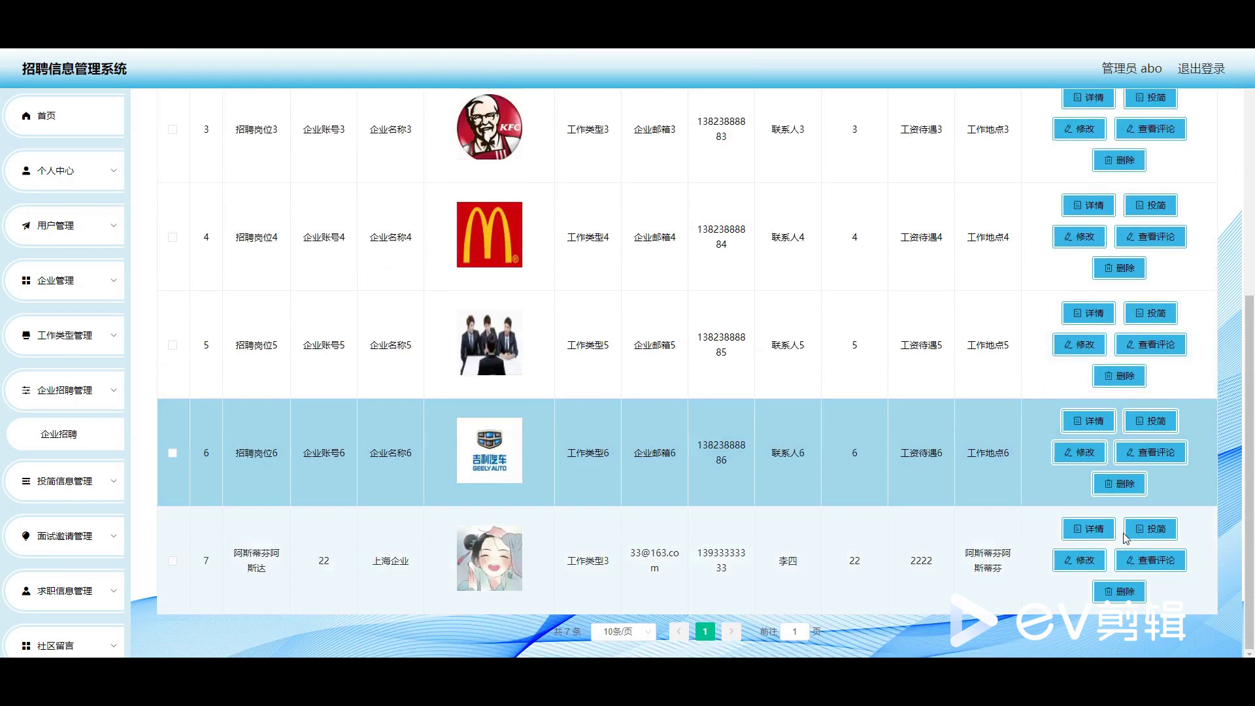The height and width of the screenshot is (706, 1255).
Task: Select page 1 in pagination
Action: click(x=705, y=631)
